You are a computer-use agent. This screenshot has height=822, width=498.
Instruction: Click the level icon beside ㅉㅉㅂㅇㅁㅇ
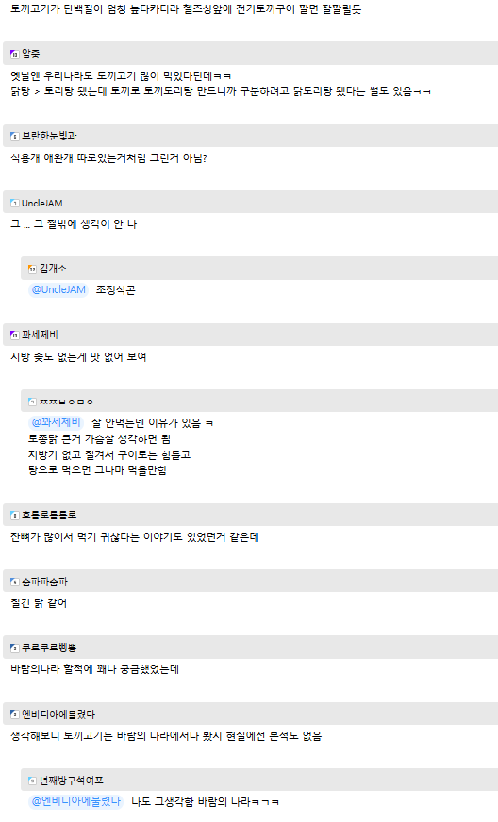click(32, 403)
